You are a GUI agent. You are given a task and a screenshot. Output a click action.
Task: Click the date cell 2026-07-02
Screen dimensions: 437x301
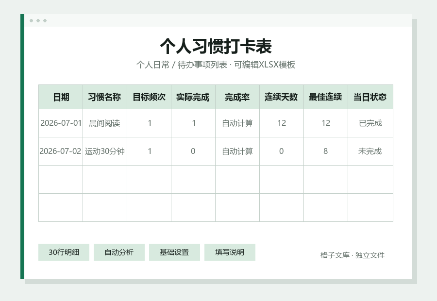(61, 151)
